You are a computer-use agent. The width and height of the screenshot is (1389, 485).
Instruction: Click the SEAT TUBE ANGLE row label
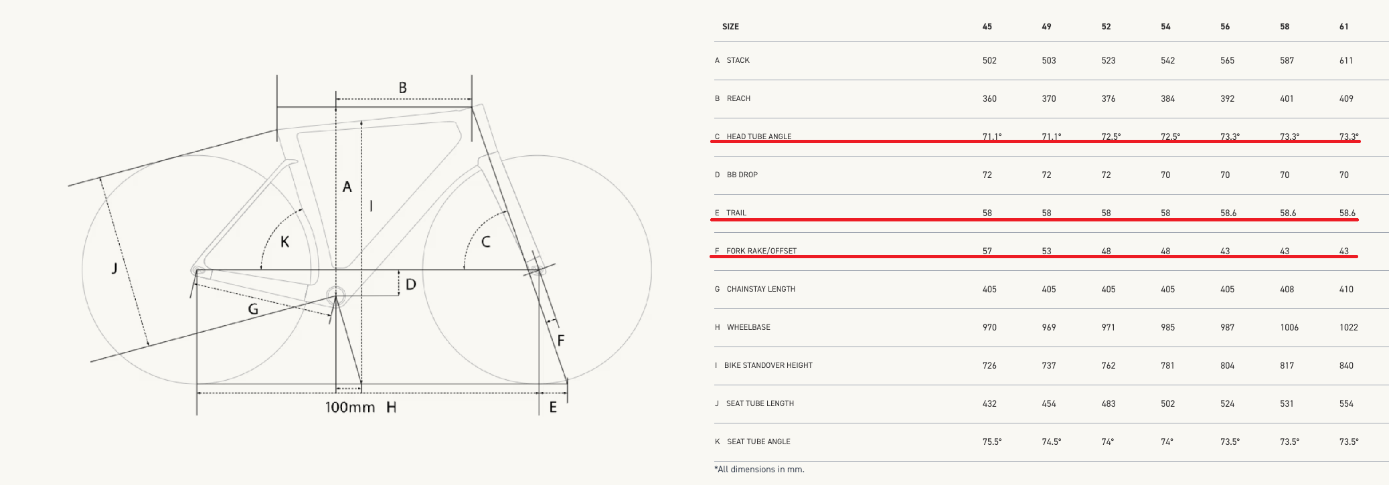tap(758, 442)
